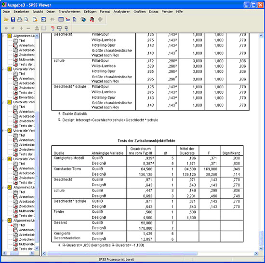Click the content pane's scroll-right arrow
Image resolution: width=265 pixels, height=263 pixels.
pos(256,253)
